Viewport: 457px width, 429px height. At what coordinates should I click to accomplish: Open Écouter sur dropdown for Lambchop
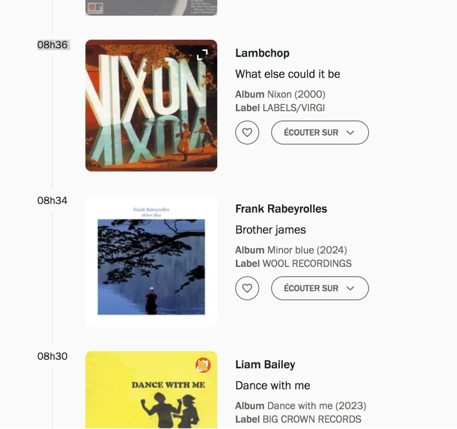tap(320, 133)
